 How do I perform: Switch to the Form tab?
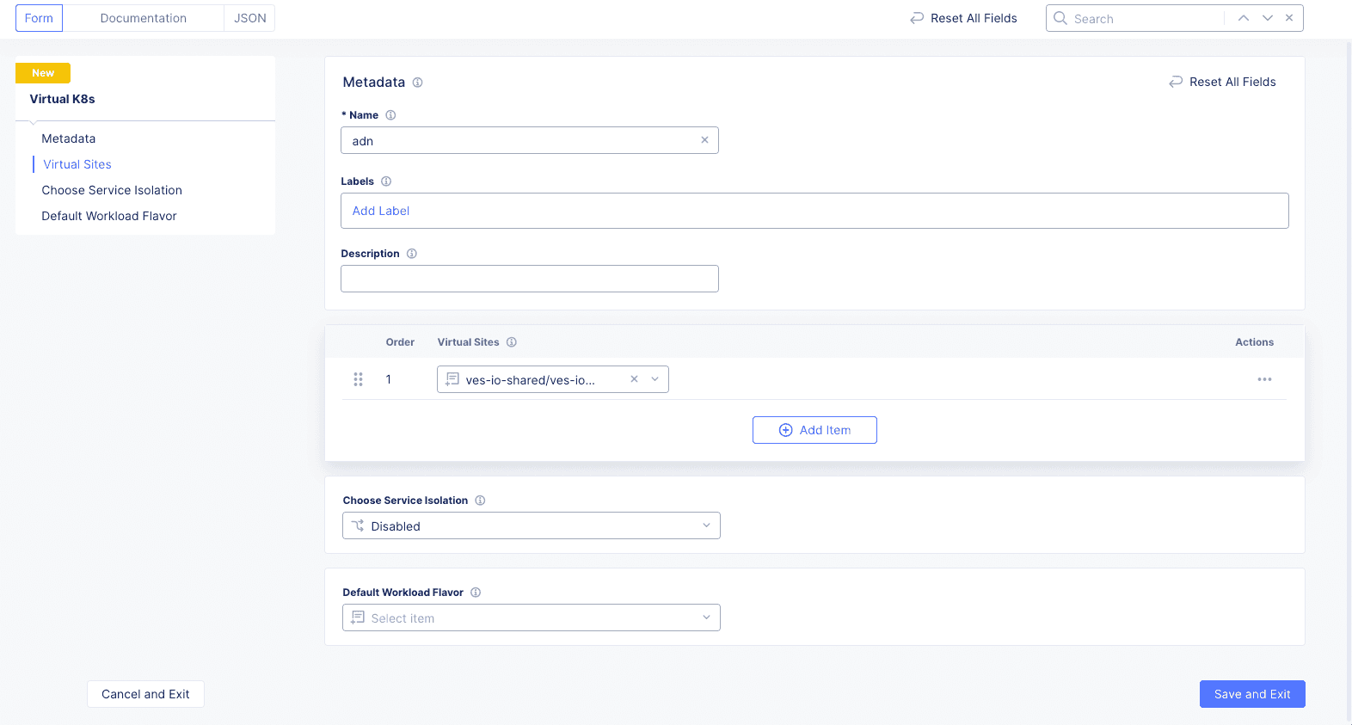[39, 18]
